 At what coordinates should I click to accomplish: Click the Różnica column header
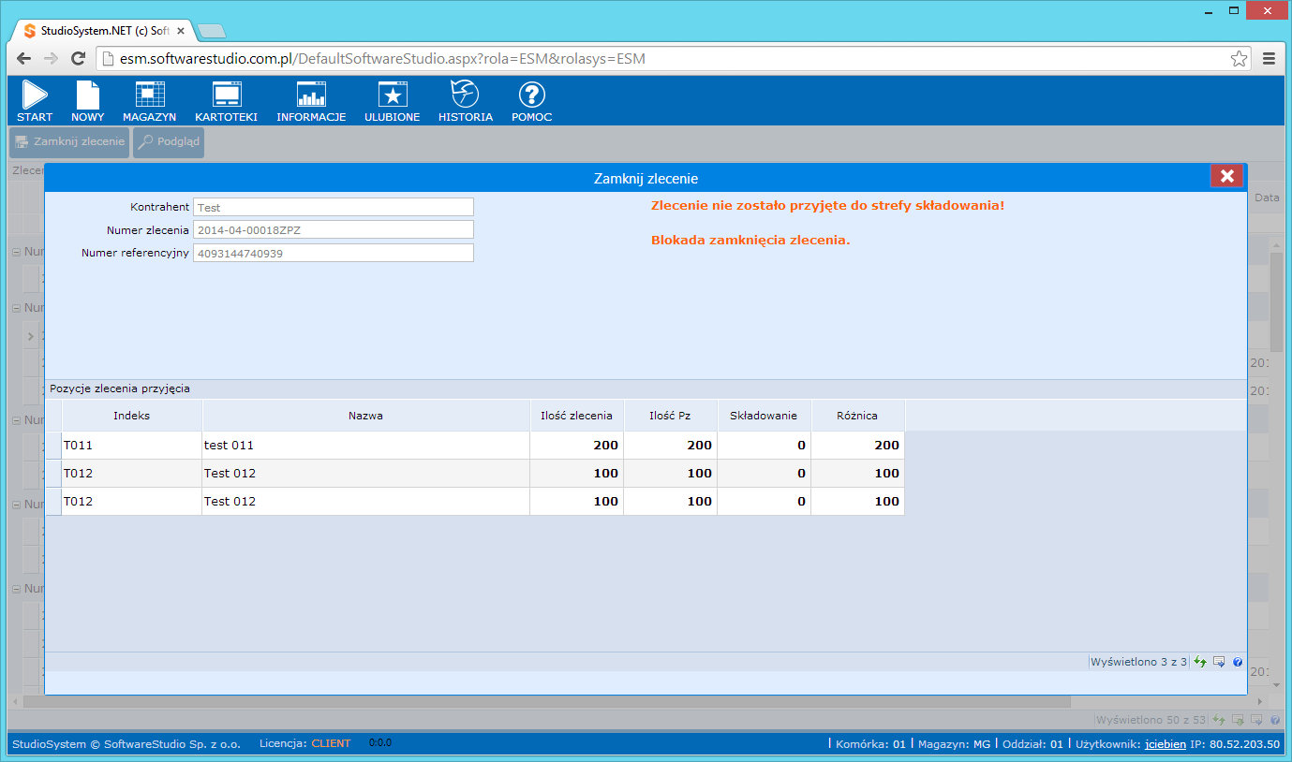coord(857,416)
